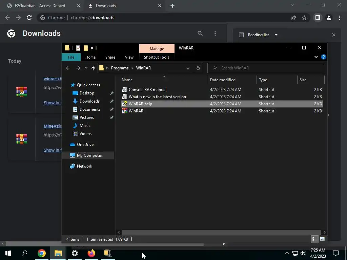This screenshot has width=347, height=260.
Task: Click the winrar-x6 download link
Action: 53,79
